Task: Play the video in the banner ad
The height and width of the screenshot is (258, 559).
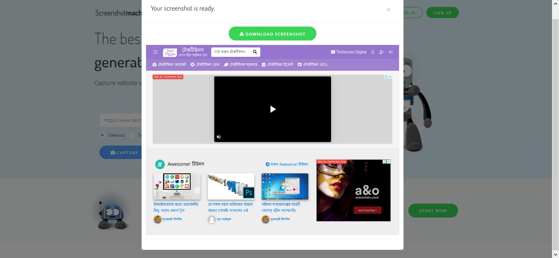Action: coord(273,109)
